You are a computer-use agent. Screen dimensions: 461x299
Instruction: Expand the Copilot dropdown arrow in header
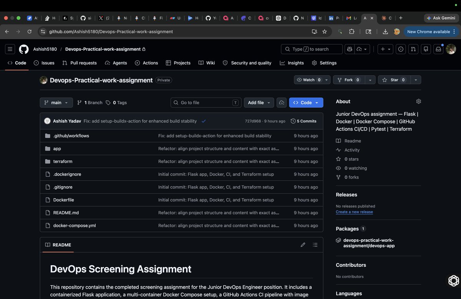click(x=362, y=49)
